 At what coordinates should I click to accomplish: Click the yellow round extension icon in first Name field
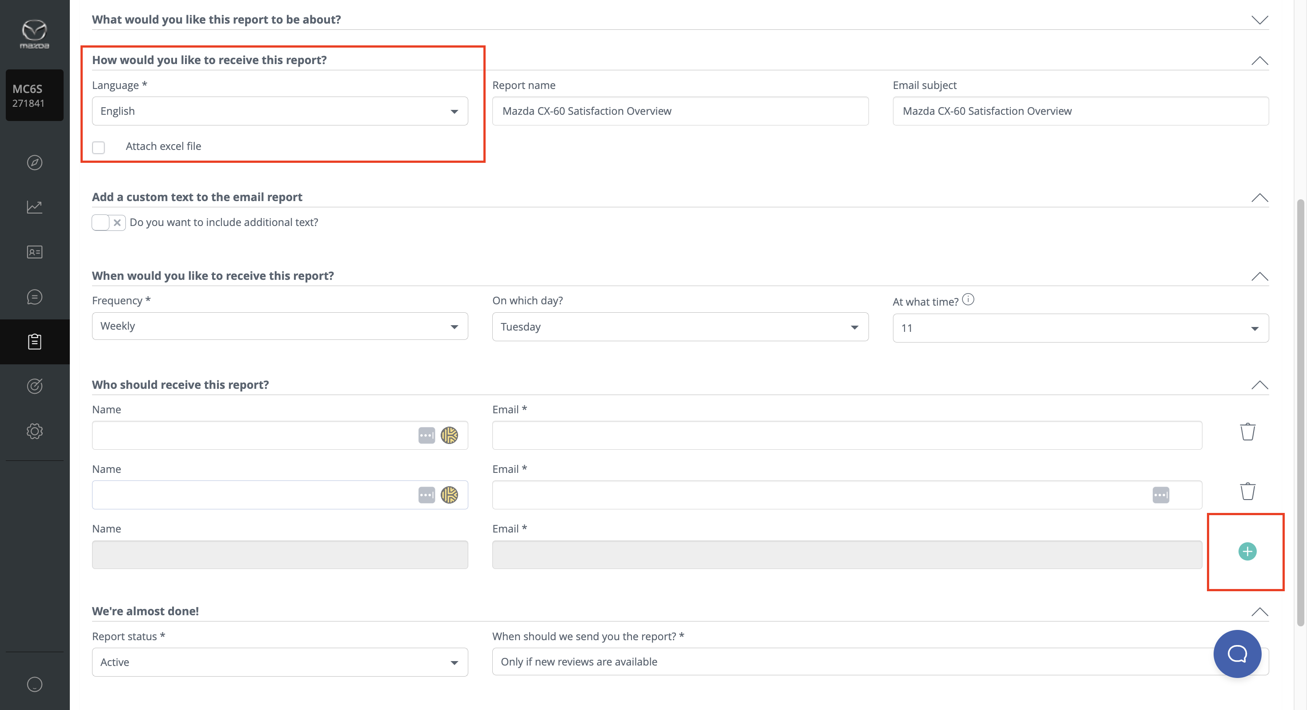pos(449,436)
